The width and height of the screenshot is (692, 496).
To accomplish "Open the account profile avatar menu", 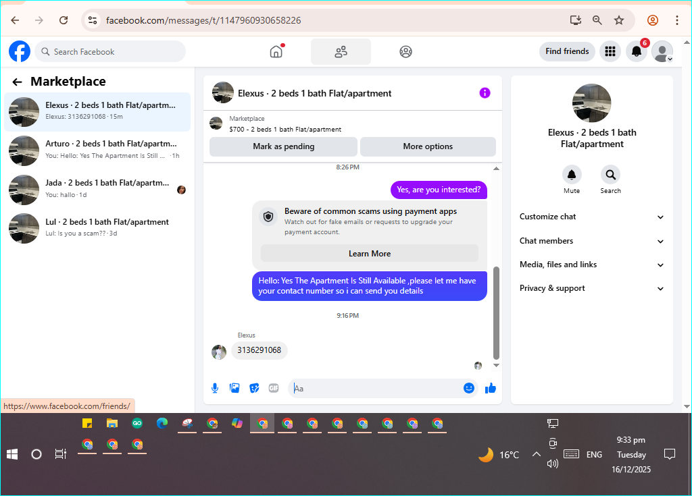I will [x=662, y=51].
